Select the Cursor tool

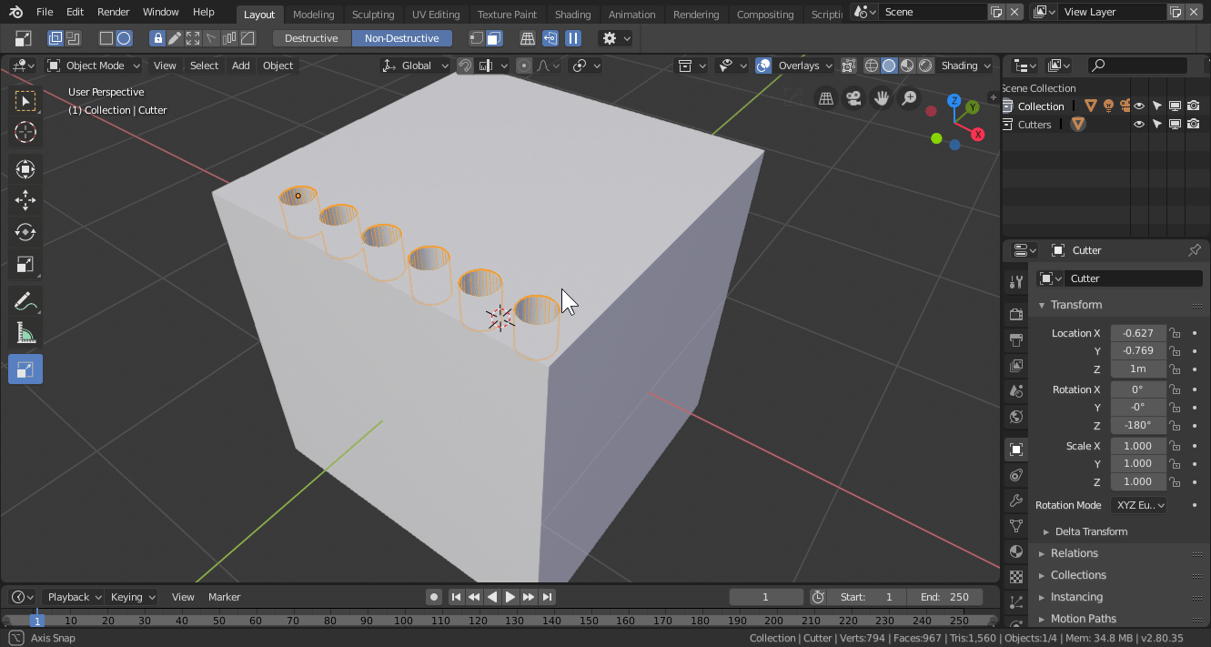coord(25,133)
